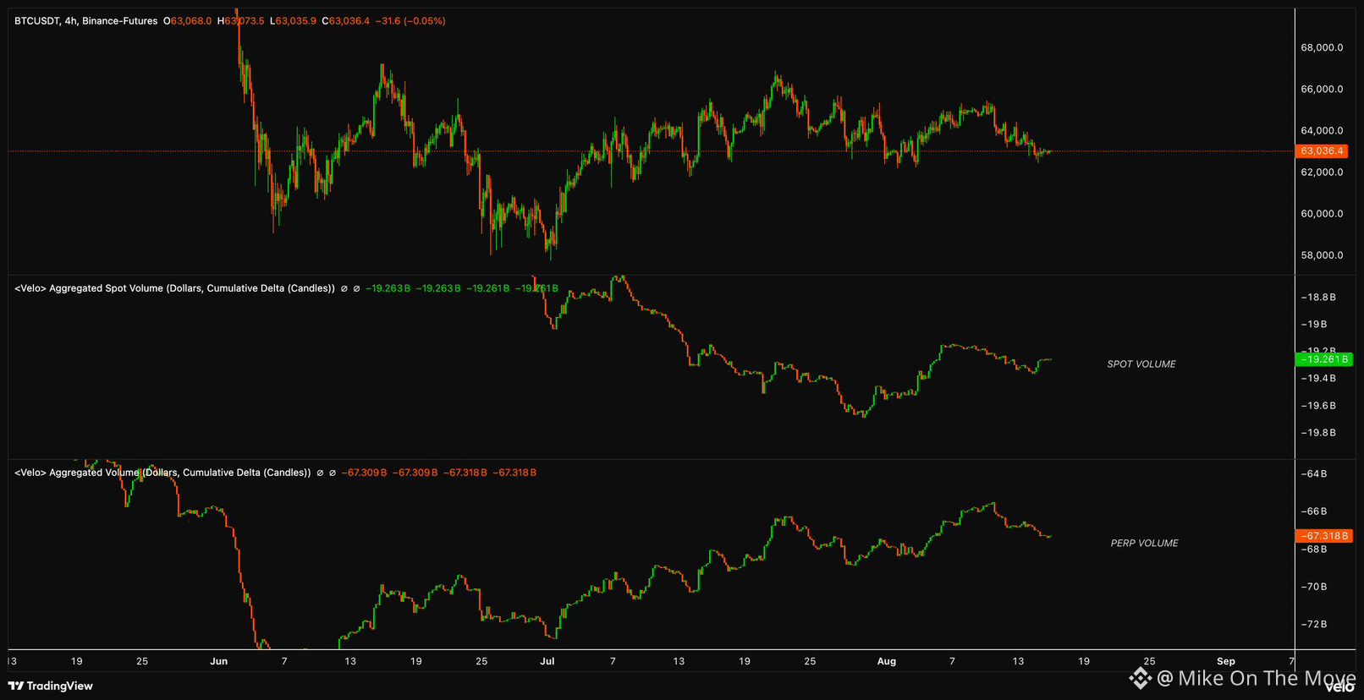Click the −70 B perp axis label
Viewport: 1364px width, 700px height.
(x=1313, y=587)
